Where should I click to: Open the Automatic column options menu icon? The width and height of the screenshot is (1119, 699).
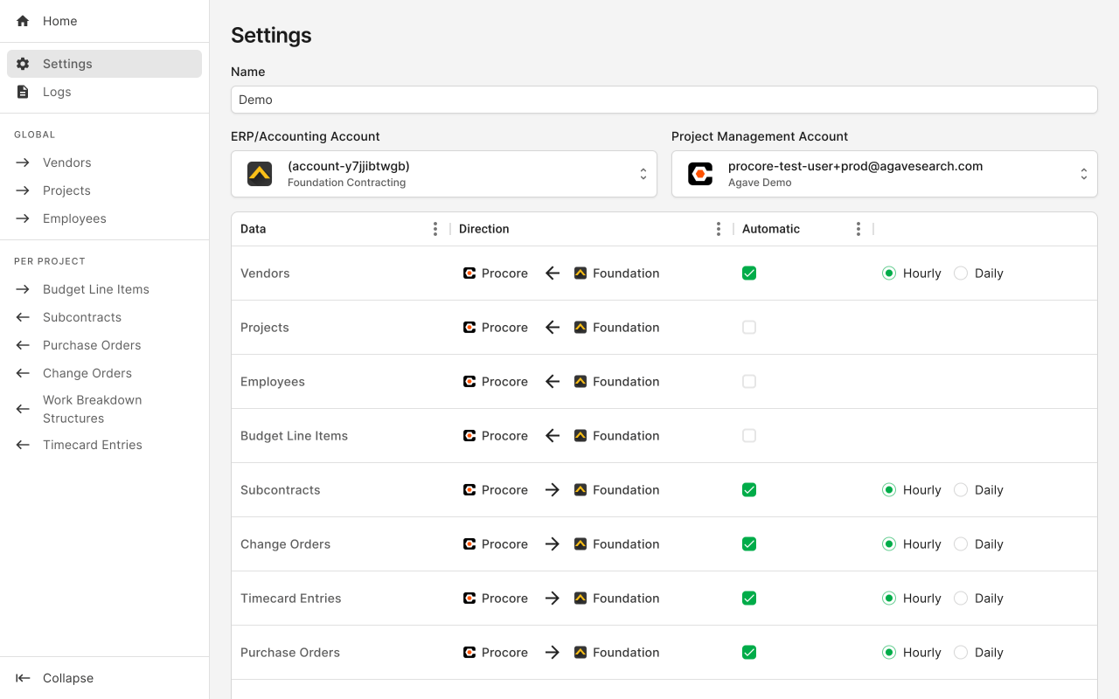(x=858, y=229)
